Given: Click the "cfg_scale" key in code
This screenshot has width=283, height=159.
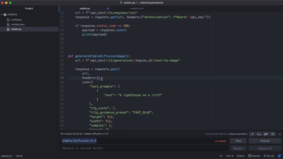Looking at the screenshot, I should tap(99, 108).
